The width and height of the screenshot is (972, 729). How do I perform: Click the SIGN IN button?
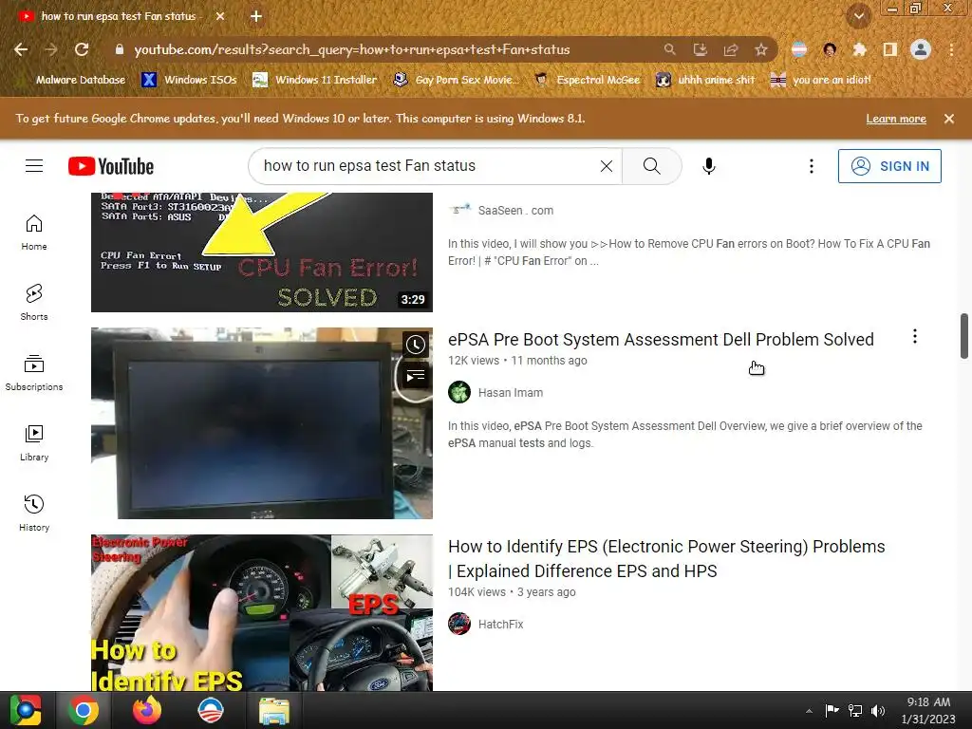click(889, 166)
